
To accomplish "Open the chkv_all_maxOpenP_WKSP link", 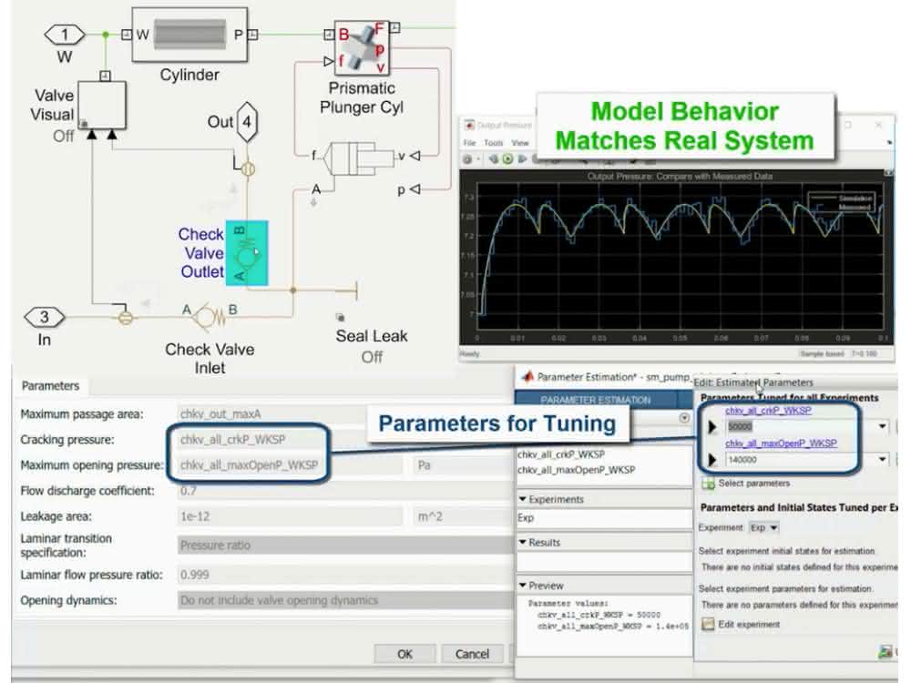I will point(781,443).
